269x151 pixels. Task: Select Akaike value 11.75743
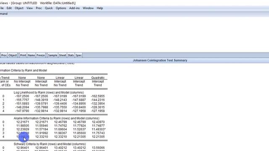(x=98, y=133)
